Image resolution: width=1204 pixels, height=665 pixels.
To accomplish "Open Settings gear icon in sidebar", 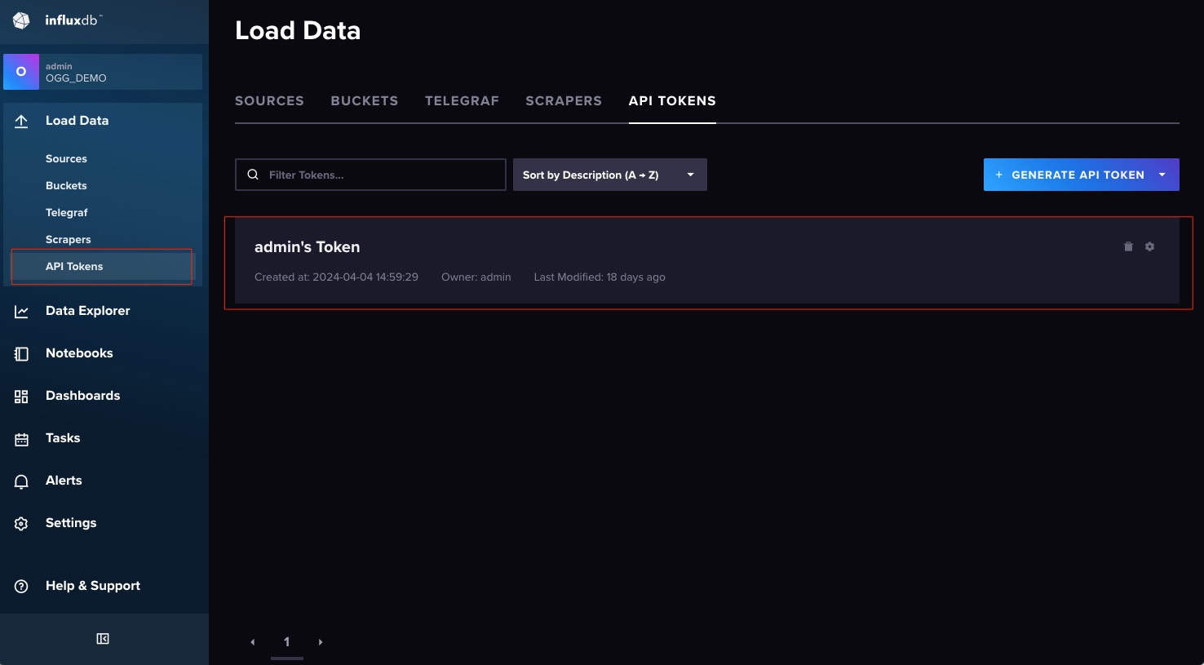I will [x=21, y=524].
